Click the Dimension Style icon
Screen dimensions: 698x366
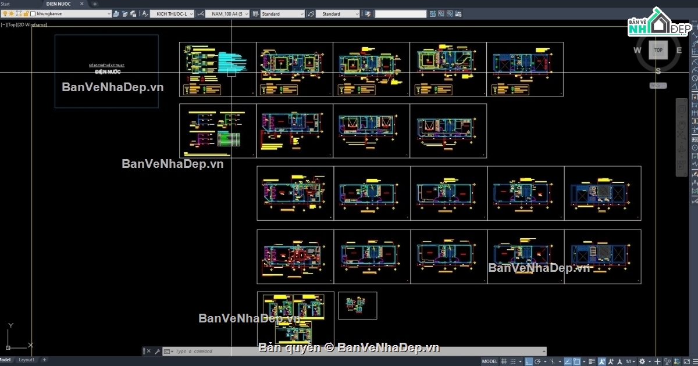pyautogui.click(x=200, y=13)
